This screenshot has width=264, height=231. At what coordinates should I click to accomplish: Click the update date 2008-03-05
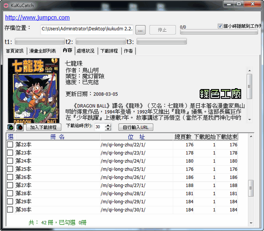click(x=106, y=94)
